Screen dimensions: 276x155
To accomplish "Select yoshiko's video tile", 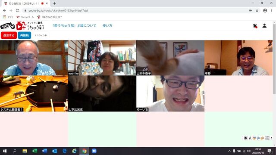I will tap(102, 58).
